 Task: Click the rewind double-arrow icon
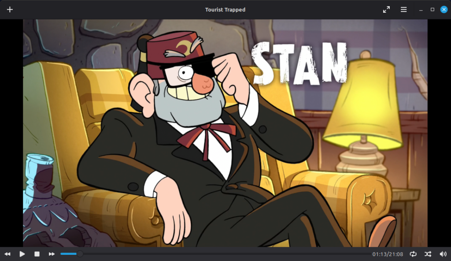(7, 254)
